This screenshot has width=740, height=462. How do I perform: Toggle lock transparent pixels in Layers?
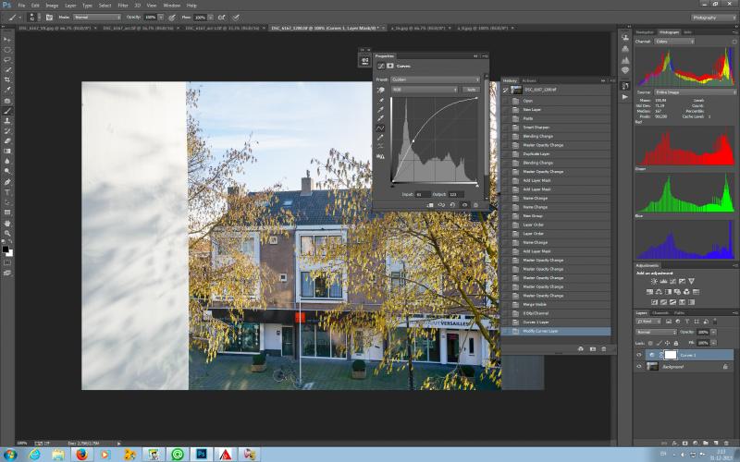tap(651, 343)
